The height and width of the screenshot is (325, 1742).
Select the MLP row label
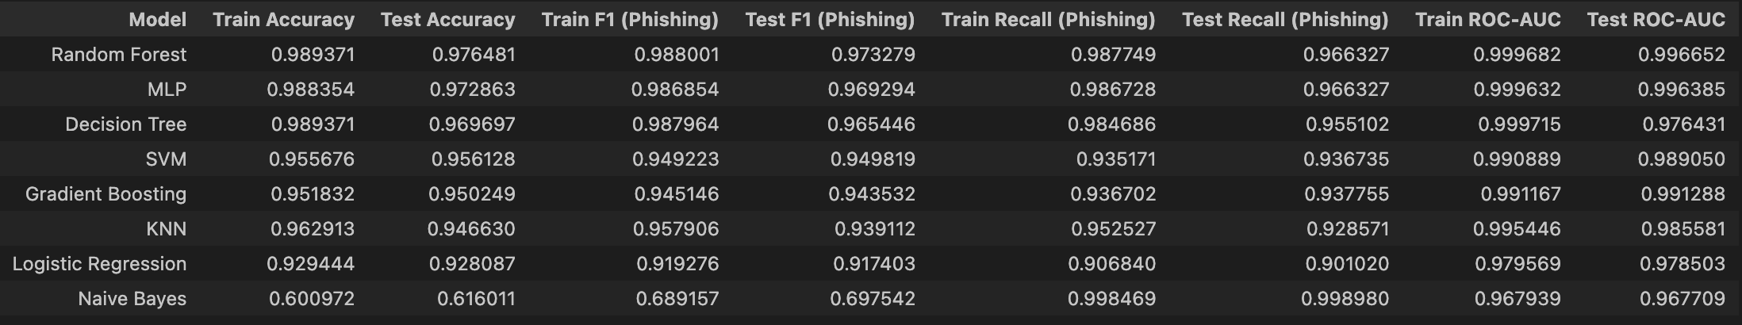point(167,90)
